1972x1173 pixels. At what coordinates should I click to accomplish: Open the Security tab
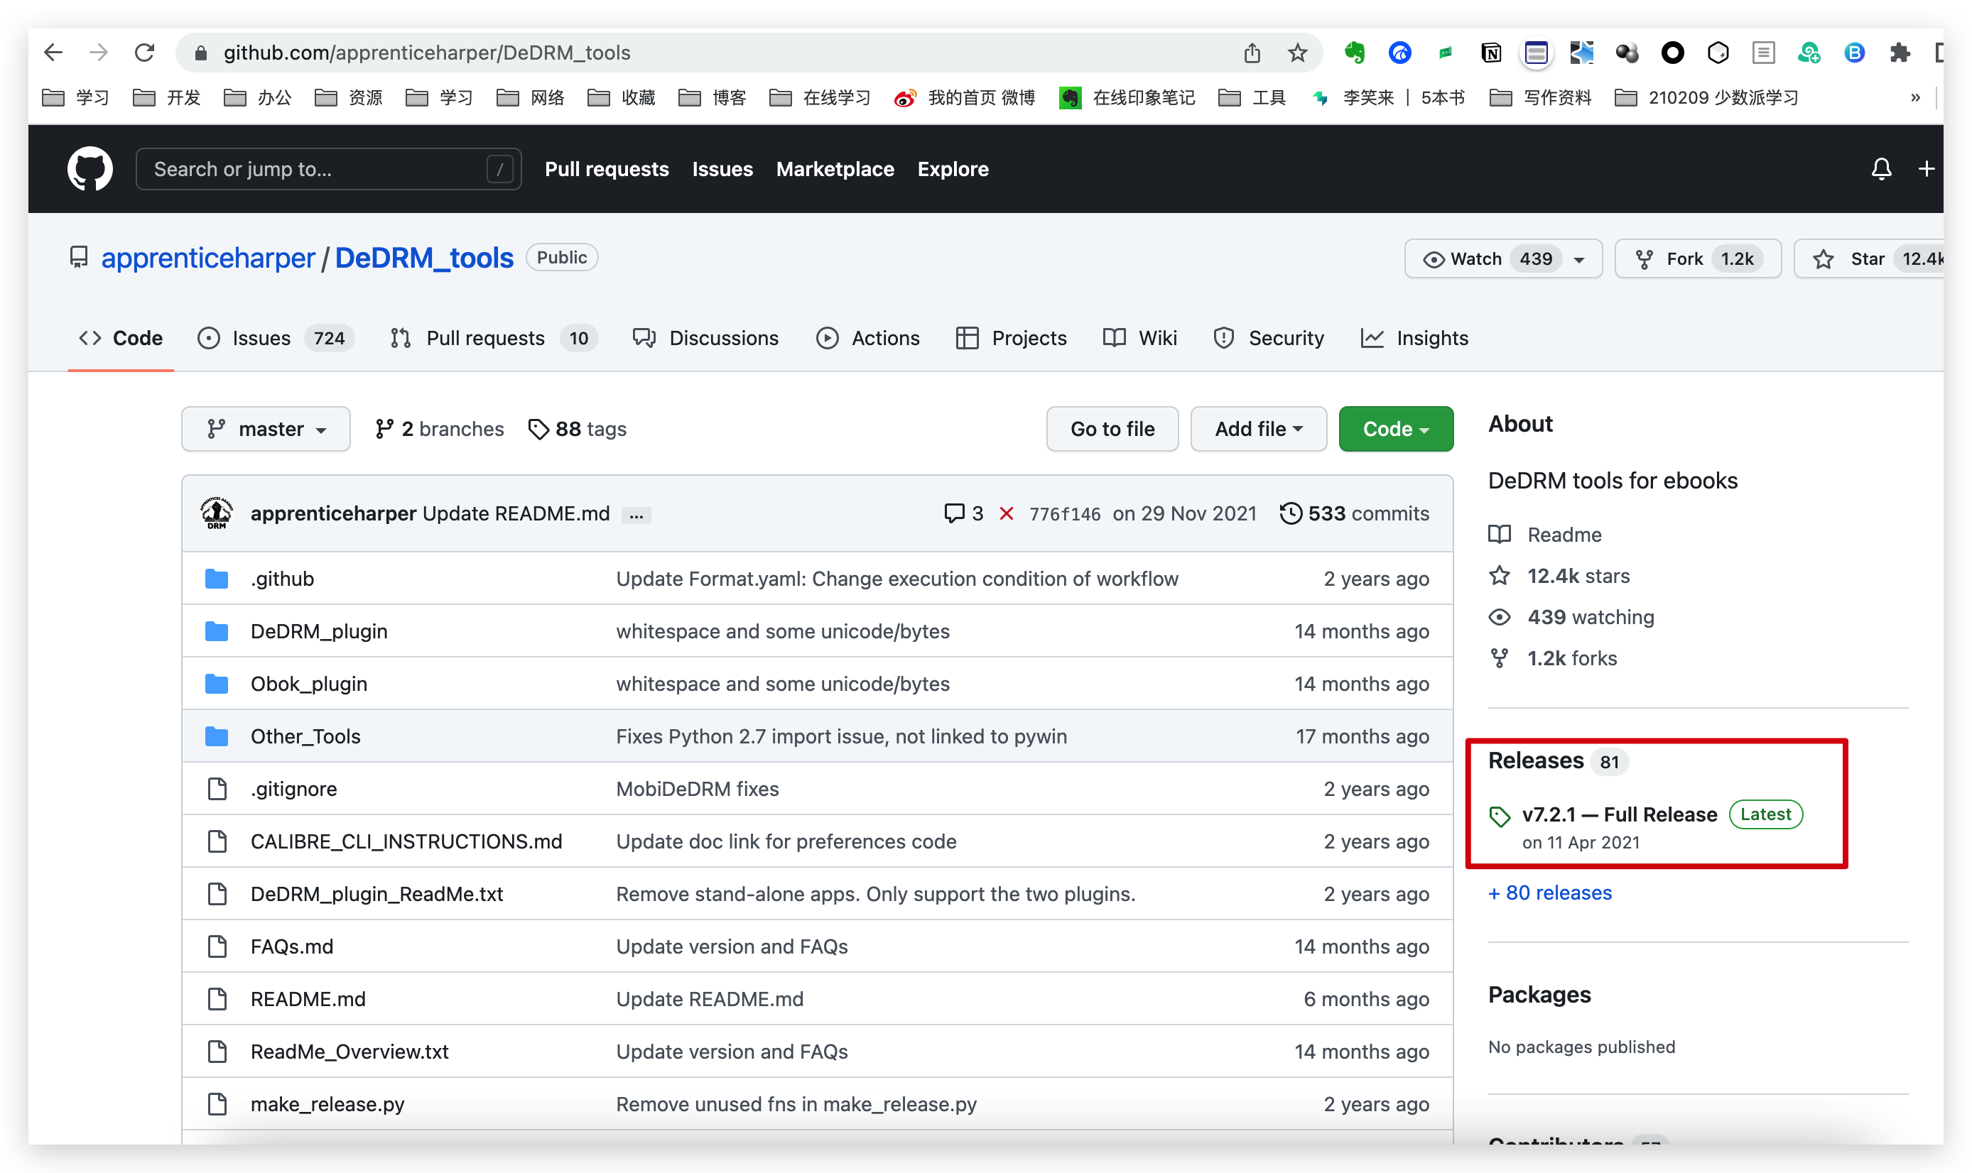point(1269,338)
